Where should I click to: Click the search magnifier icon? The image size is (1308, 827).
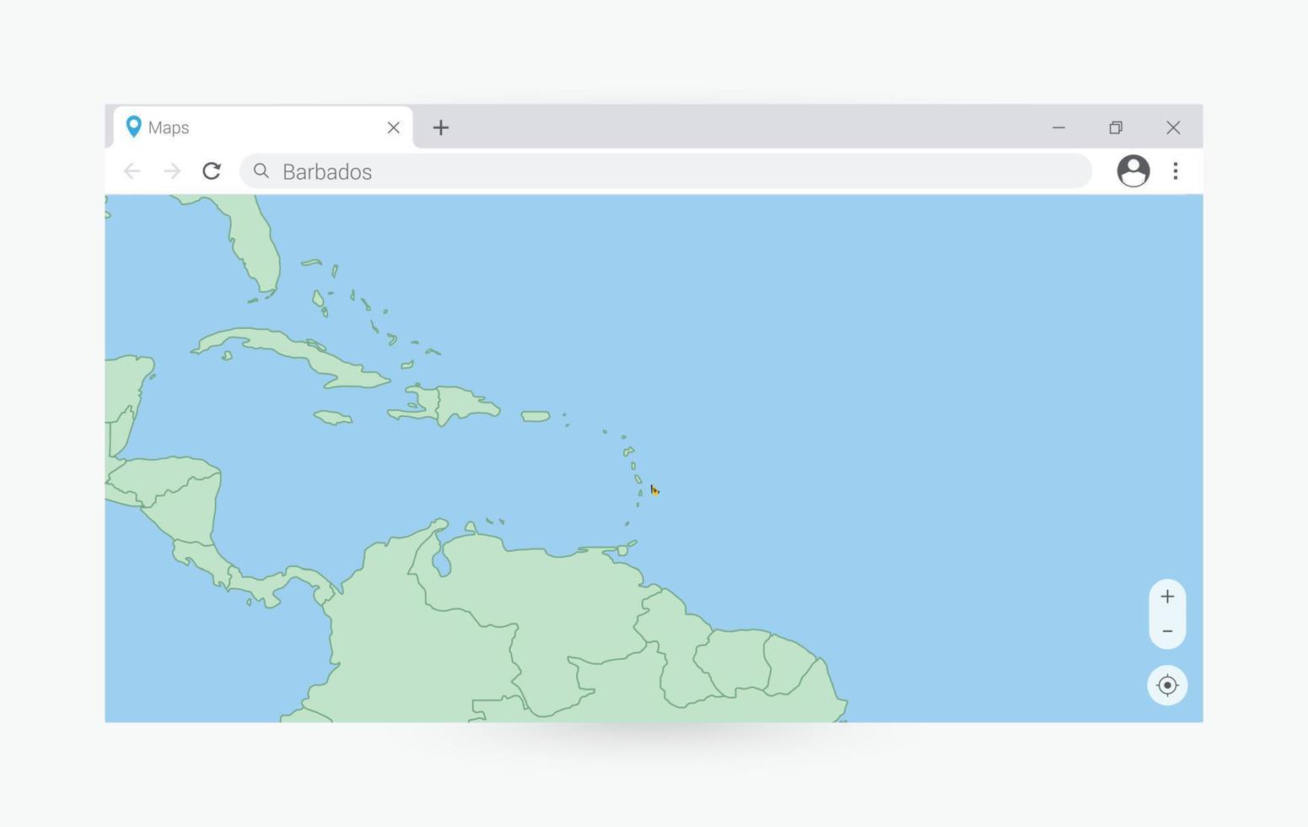(x=261, y=171)
